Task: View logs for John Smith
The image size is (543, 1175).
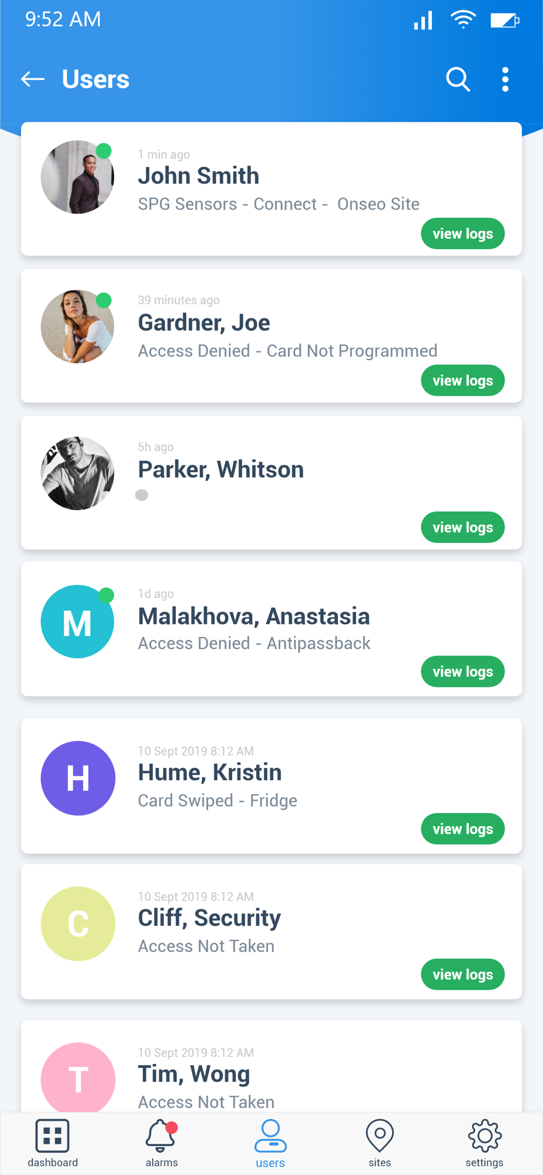Action: tap(463, 234)
